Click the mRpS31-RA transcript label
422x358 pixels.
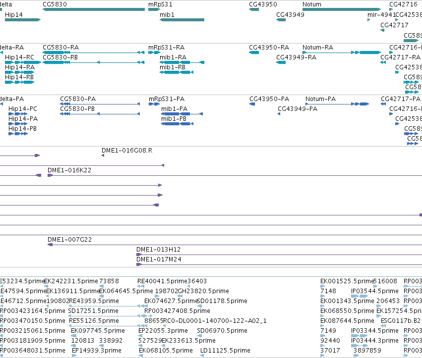(166, 48)
